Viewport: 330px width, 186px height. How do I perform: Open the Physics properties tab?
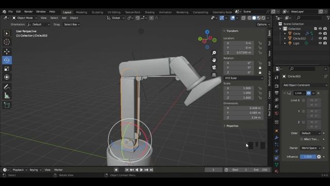[276, 151]
